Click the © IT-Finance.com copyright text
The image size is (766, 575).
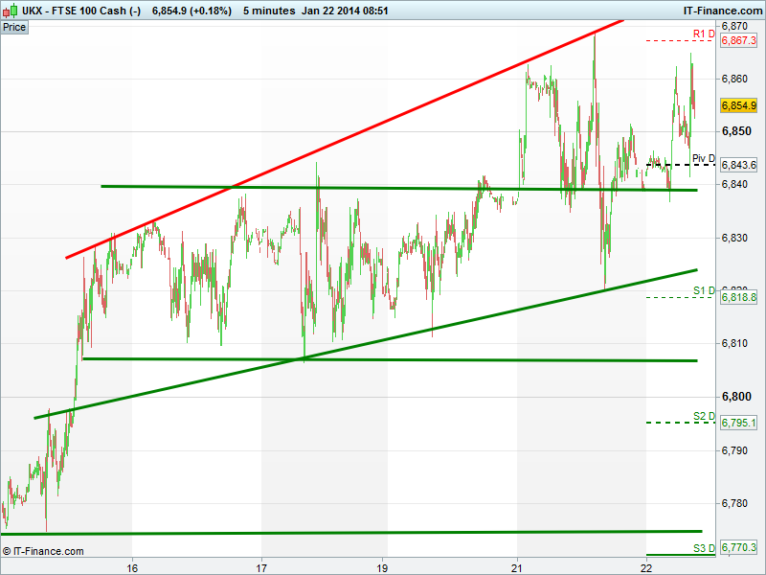43,552
